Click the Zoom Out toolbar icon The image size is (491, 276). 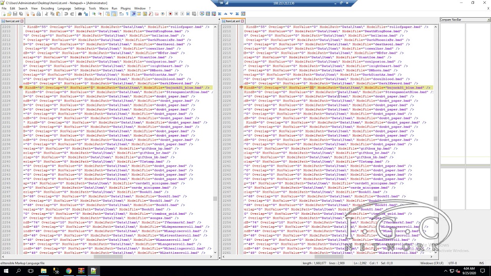click(x=99, y=14)
